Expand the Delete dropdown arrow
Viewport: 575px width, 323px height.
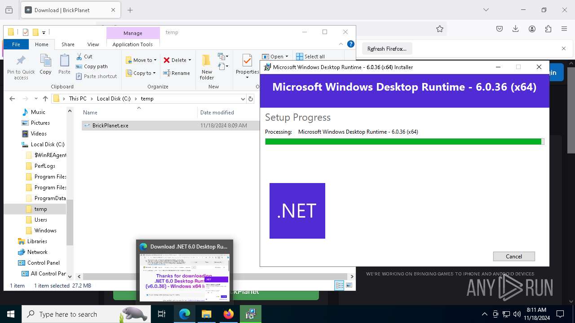tap(190, 60)
